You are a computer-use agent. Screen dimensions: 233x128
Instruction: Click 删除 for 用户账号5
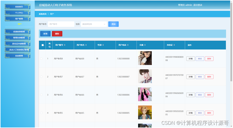click(x=209, y=113)
